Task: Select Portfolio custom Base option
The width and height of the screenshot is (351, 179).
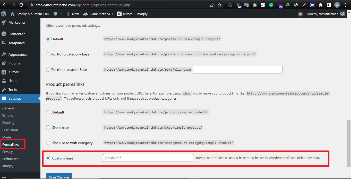Action: click(x=48, y=70)
